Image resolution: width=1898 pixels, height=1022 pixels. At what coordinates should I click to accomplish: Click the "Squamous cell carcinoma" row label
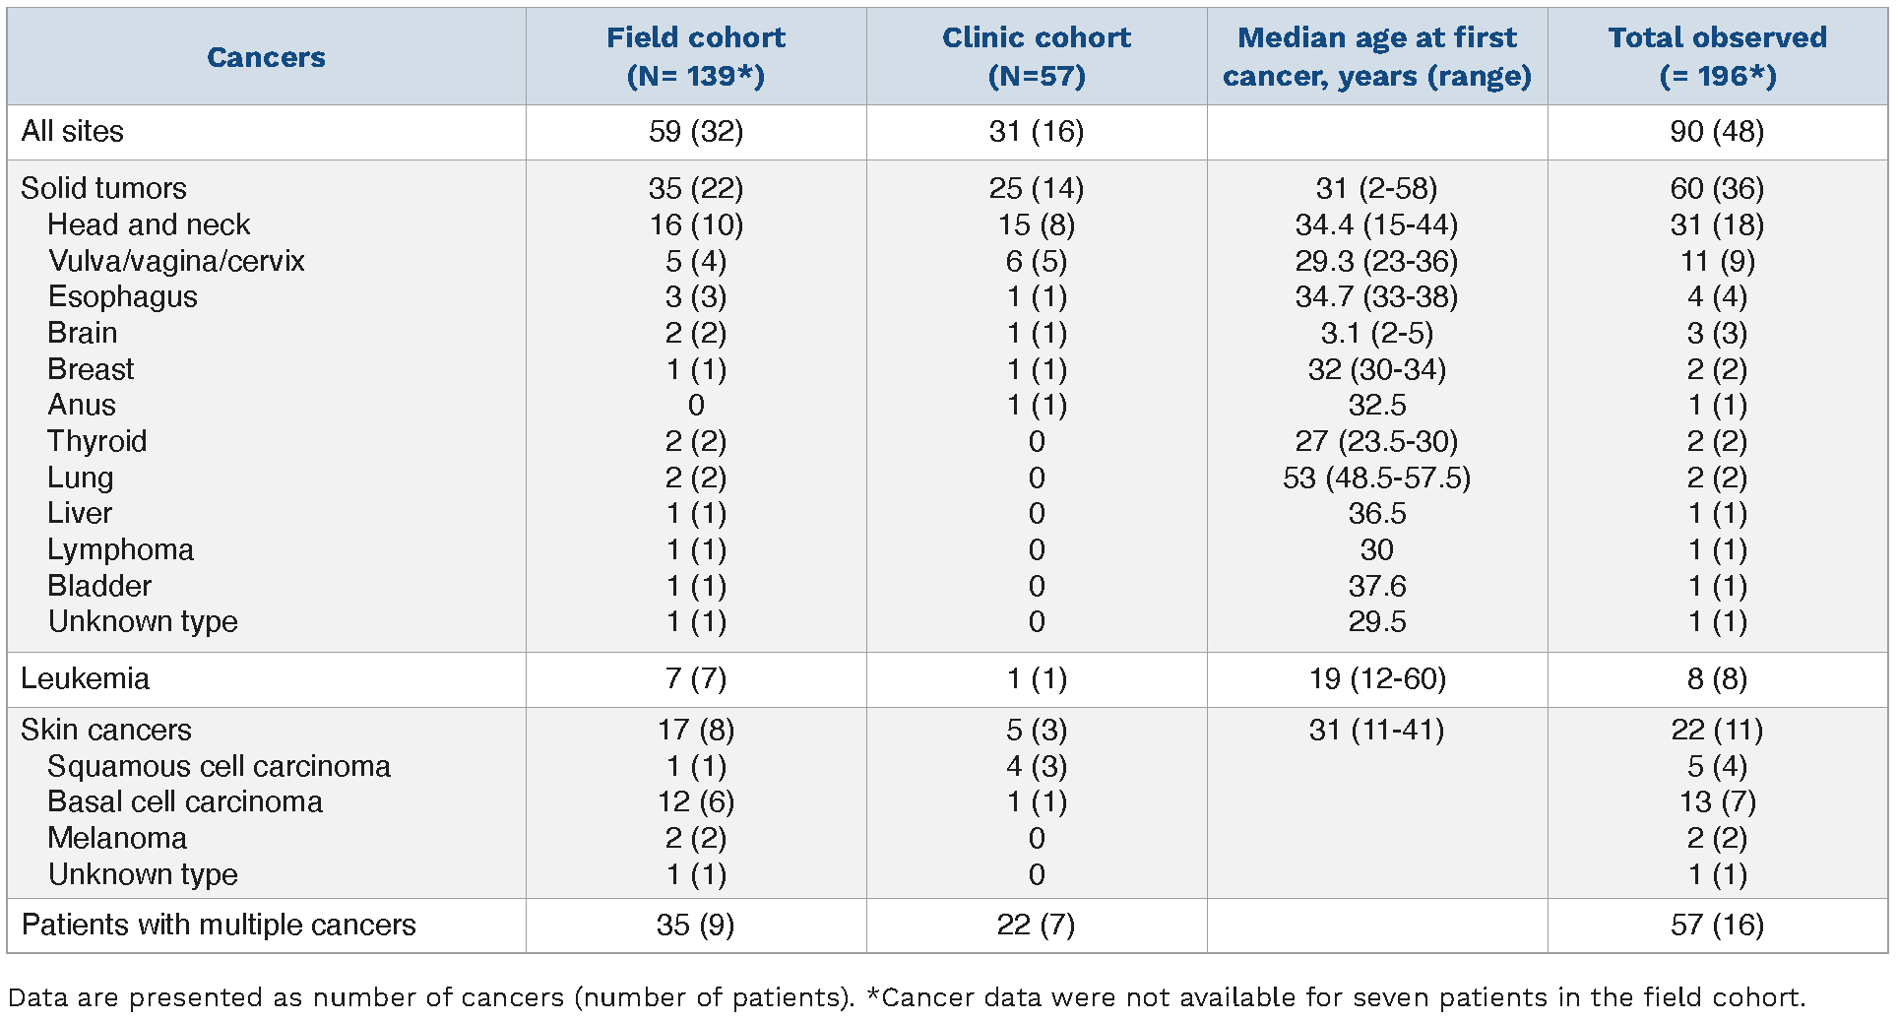tap(219, 766)
